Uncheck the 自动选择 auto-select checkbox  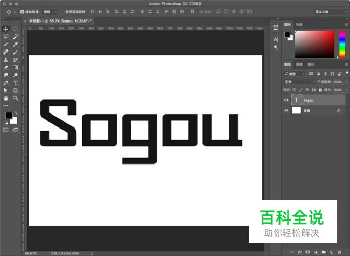point(23,11)
